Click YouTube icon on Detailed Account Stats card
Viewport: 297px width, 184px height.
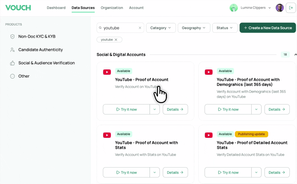click(x=208, y=135)
